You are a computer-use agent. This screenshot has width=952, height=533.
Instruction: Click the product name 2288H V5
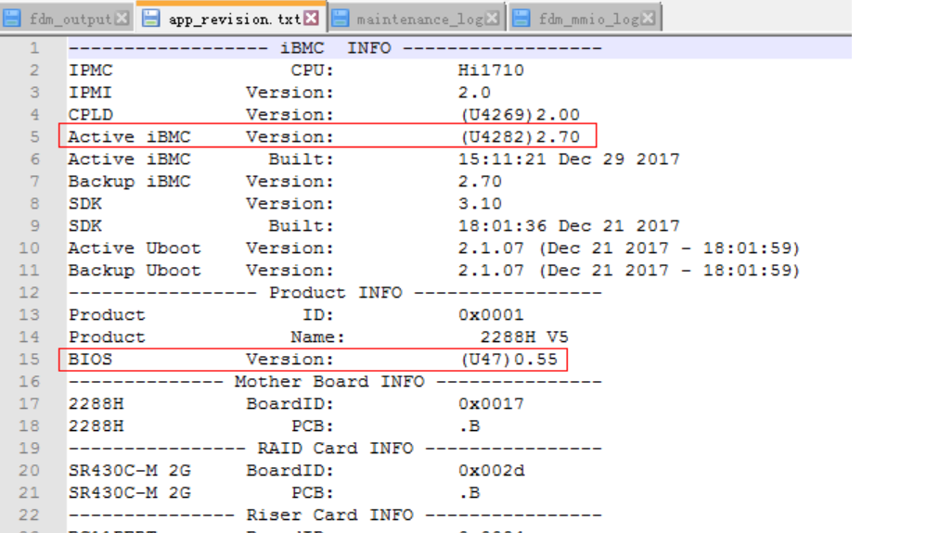click(522, 337)
